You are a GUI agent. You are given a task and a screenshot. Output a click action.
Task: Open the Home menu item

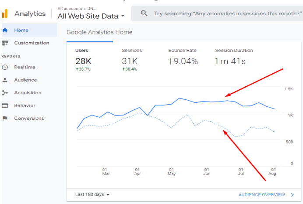pos(30,30)
